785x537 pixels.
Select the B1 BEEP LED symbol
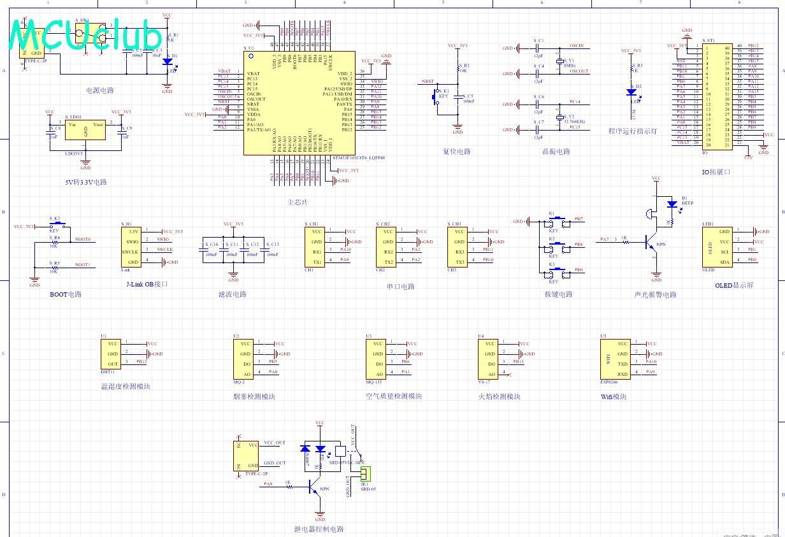coord(671,204)
